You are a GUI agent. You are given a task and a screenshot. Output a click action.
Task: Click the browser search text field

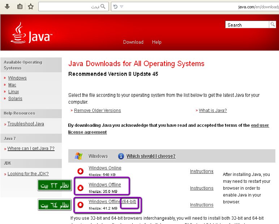[x=73, y=7]
